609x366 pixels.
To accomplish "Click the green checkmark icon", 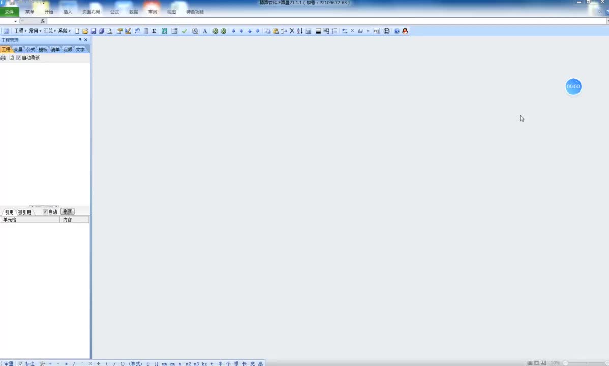I will pos(185,31).
